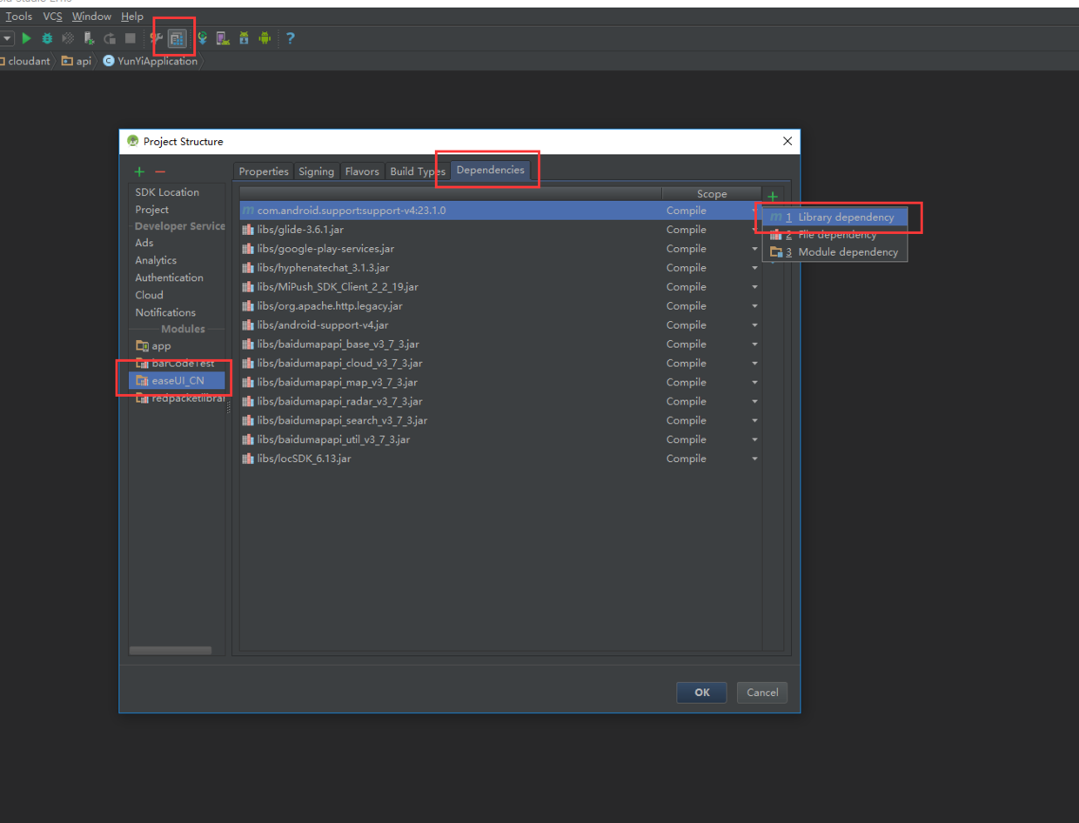Open scope dropdown for MiPush_SDK_Client jar
Screen dimensions: 1079x823
(754, 287)
